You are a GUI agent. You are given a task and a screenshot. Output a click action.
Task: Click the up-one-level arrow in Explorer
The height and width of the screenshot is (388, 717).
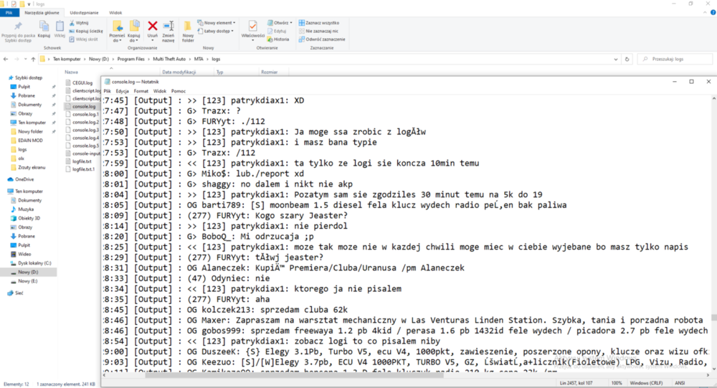click(33, 59)
